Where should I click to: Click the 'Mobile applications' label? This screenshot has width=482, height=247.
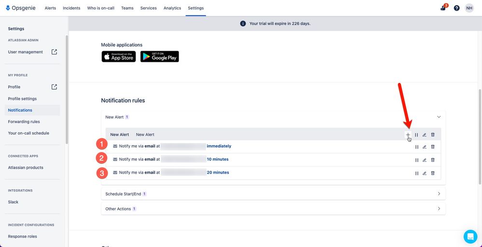coord(122,45)
